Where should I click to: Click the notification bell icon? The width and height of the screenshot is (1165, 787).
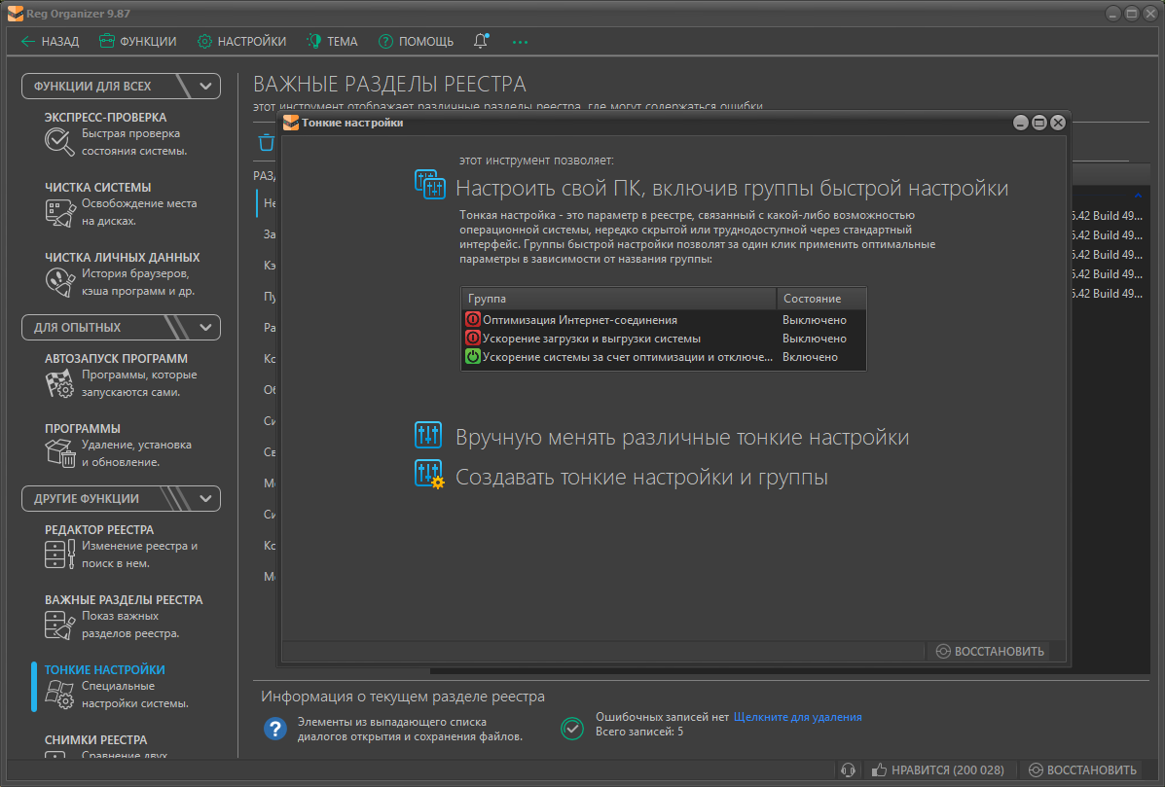click(481, 41)
